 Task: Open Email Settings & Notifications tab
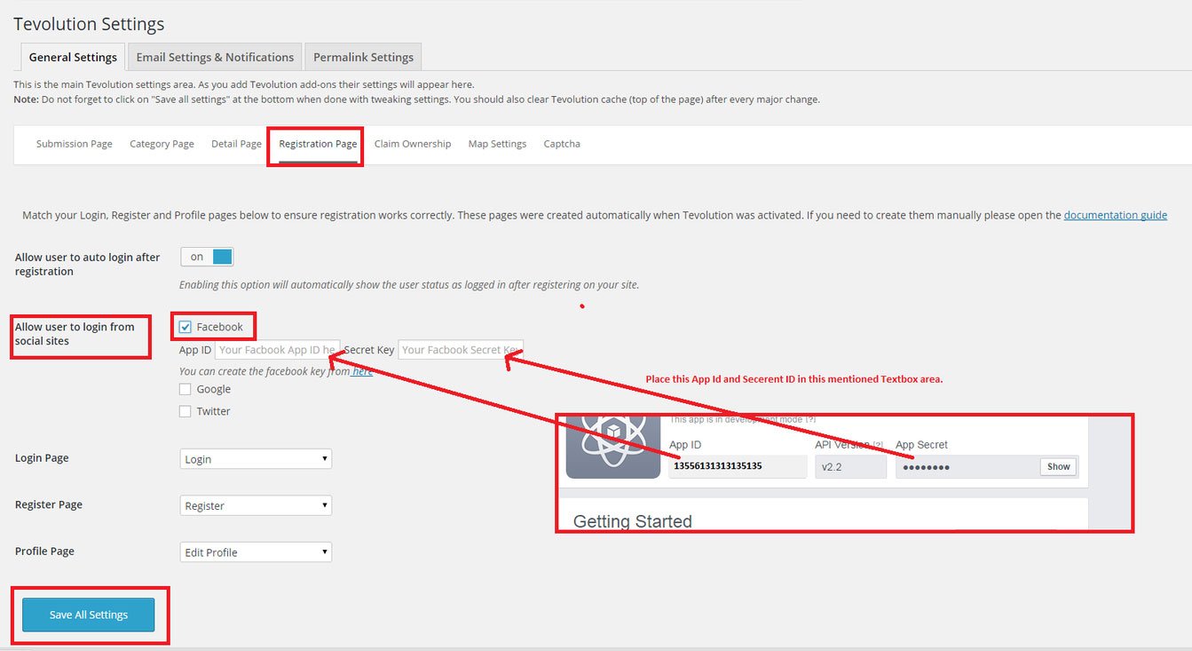click(x=215, y=57)
